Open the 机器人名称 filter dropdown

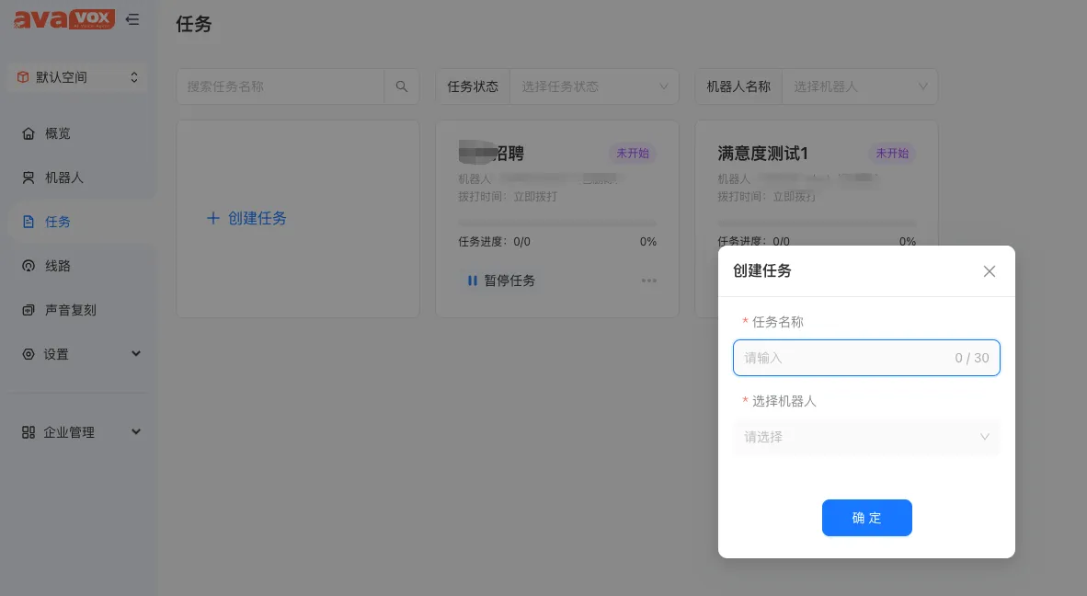pyautogui.click(x=859, y=86)
